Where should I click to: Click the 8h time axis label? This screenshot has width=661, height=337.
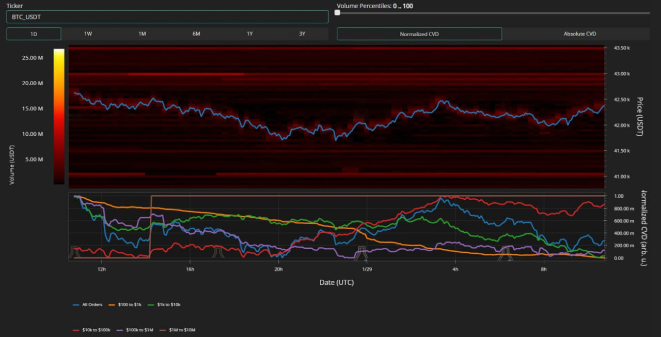(x=543, y=269)
